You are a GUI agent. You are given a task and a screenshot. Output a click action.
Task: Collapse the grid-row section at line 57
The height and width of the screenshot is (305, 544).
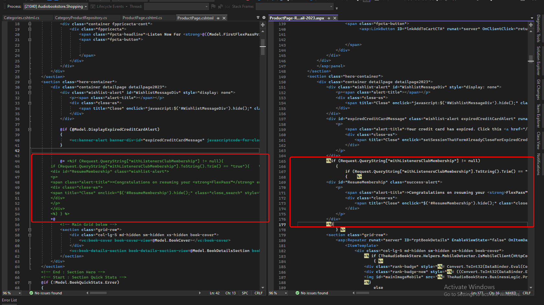pos(29,230)
